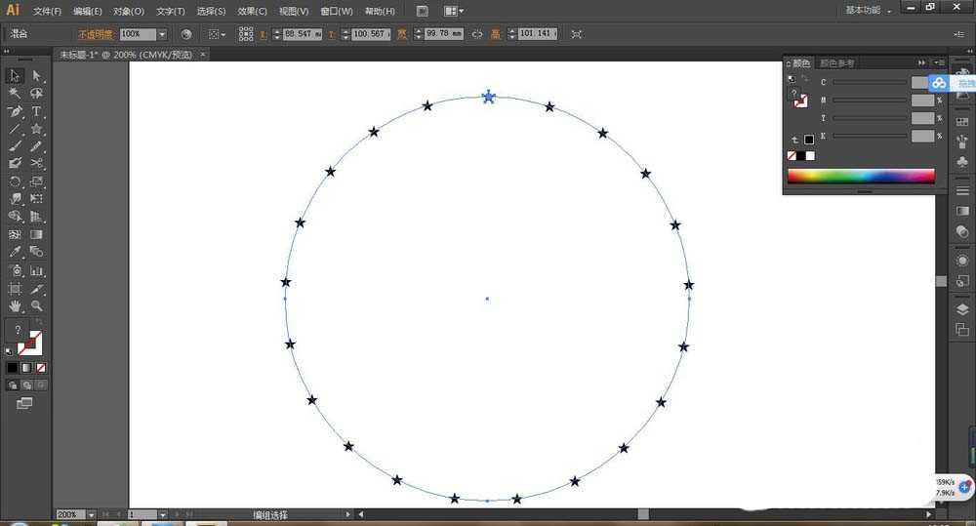
Task: Open the opacity 100% dropdown arrow
Action: pos(162,34)
